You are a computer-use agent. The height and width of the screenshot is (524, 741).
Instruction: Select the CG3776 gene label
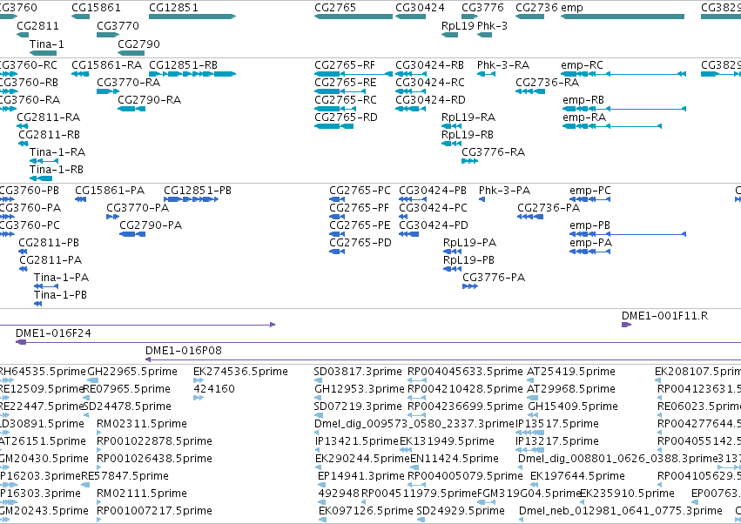pyautogui.click(x=482, y=8)
